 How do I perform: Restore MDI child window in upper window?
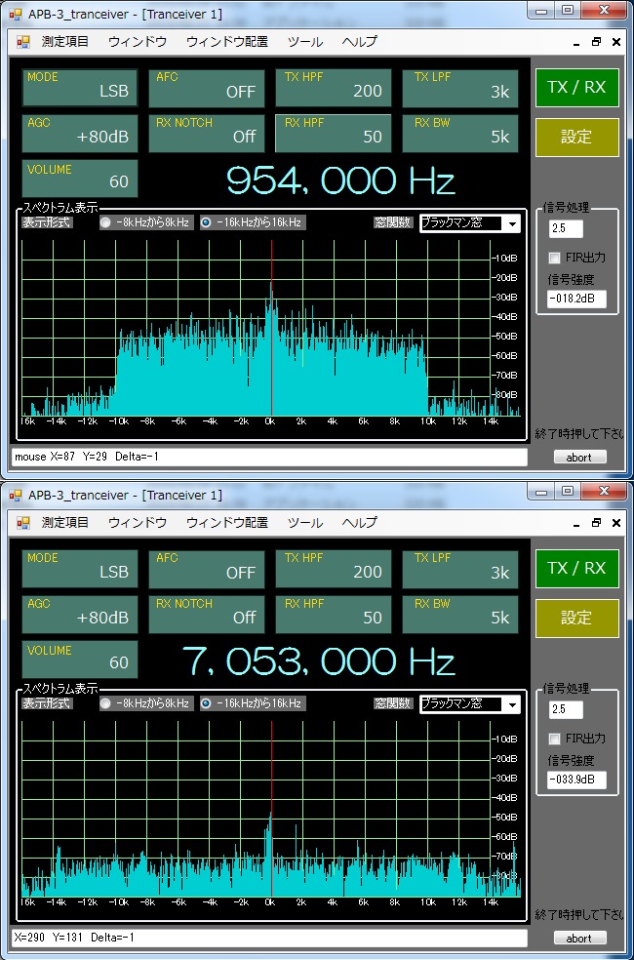click(596, 42)
